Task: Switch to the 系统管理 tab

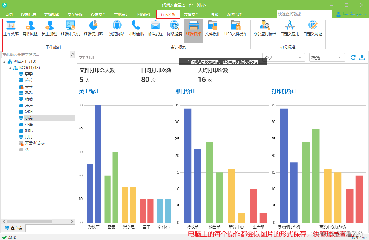Action: (x=234, y=14)
